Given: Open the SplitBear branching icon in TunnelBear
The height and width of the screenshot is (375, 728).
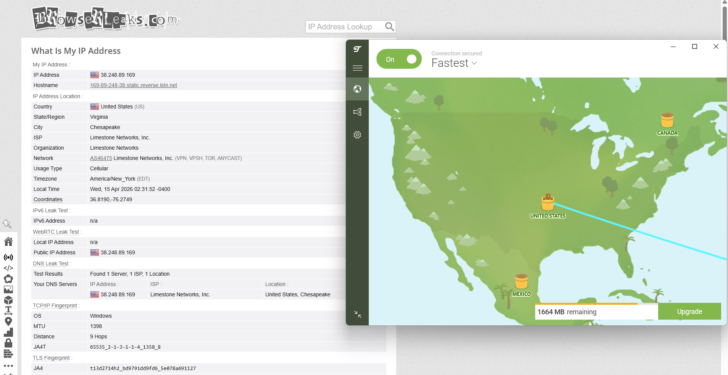Looking at the screenshot, I should click(357, 112).
